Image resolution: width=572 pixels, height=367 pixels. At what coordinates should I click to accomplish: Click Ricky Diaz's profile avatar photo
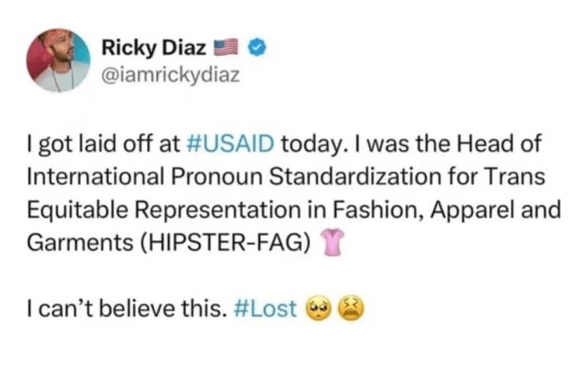pos(58,60)
